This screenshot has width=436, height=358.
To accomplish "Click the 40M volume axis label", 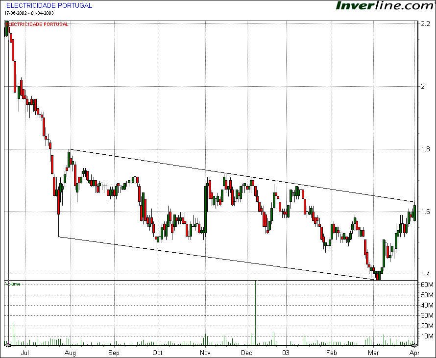I will coord(427,305).
